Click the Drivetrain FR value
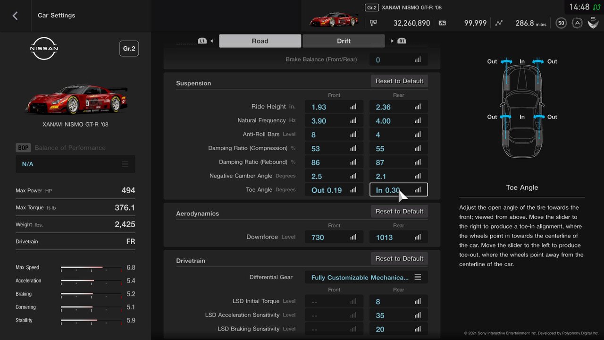The height and width of the screenshot is (340, 604). pos(131,241)
